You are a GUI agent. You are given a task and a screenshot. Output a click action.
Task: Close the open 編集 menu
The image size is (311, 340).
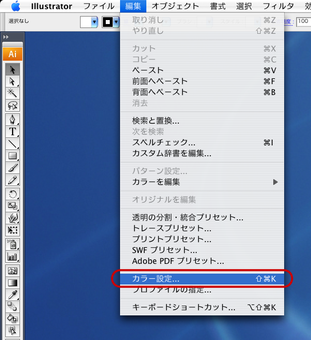coord(133,6)
